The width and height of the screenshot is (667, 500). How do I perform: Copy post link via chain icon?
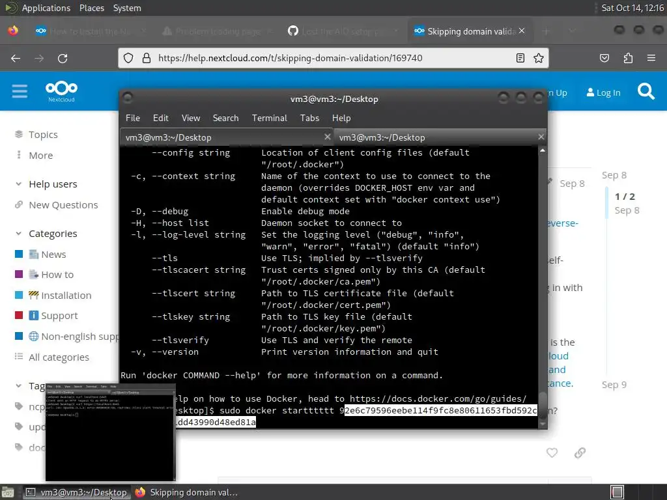click(580, 453)
